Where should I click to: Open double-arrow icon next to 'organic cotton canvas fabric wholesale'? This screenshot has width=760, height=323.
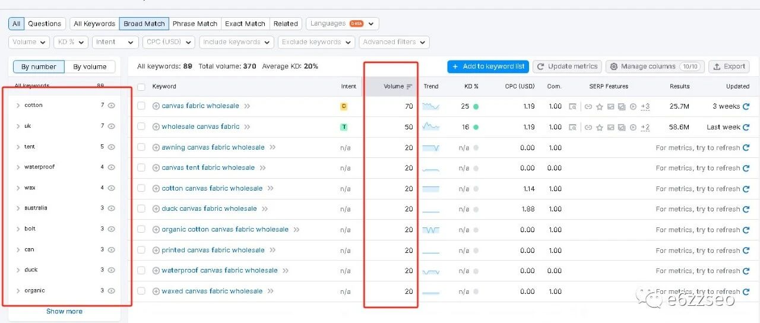click(296, 230)
